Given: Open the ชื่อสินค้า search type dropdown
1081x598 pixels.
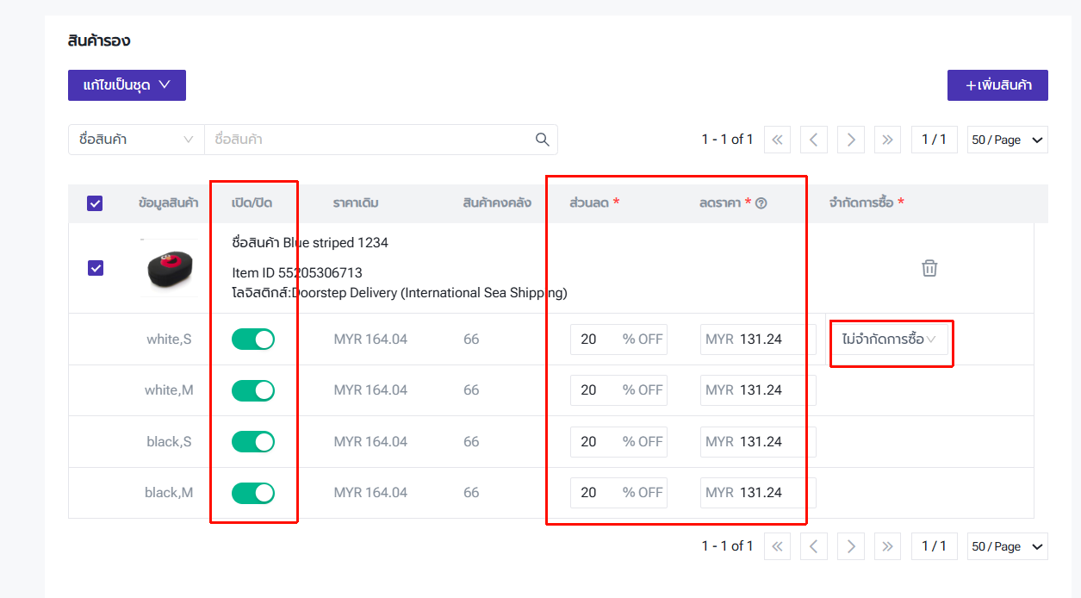Looking at the screenshot, I should [x=136, y=140].
